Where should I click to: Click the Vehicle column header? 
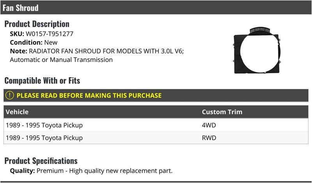coord(17,112)
